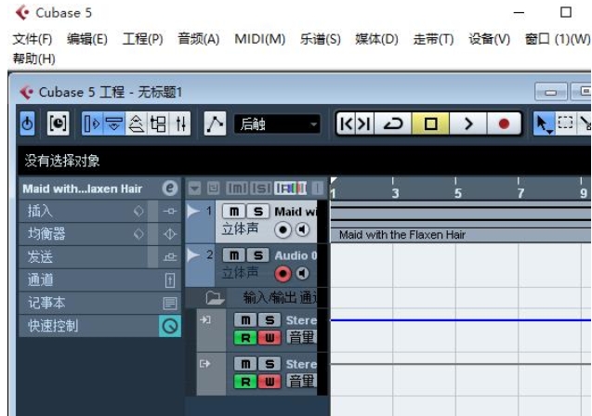This screenshot has width=592, height=416.
Task: Toggle global mute [m] in track header
Action: click(x=237, y=188)
